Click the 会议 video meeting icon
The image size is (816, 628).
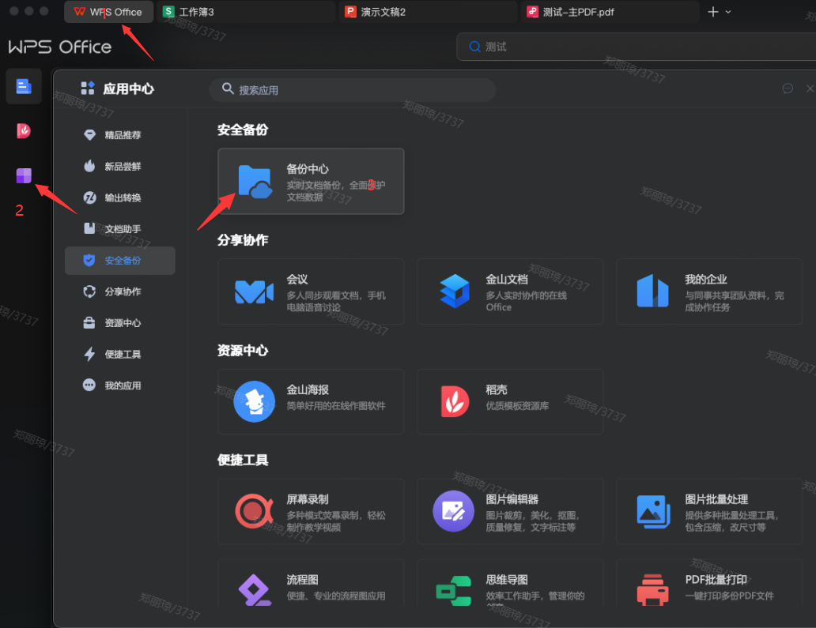[254, 291]
